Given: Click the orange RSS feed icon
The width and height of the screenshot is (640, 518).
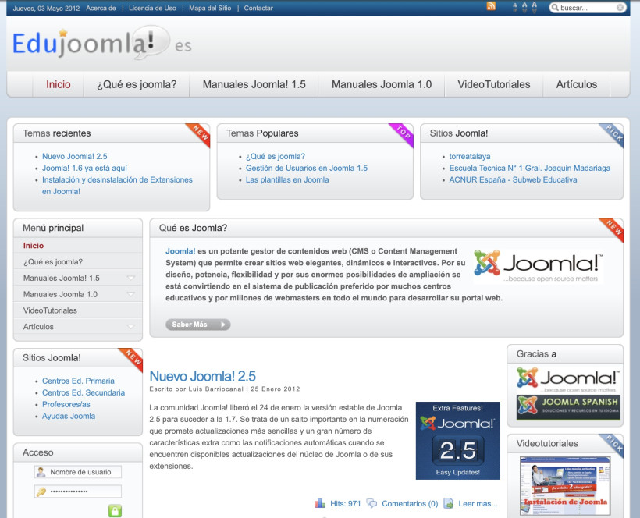Looking at the screenshot, I should coord(491,7).
